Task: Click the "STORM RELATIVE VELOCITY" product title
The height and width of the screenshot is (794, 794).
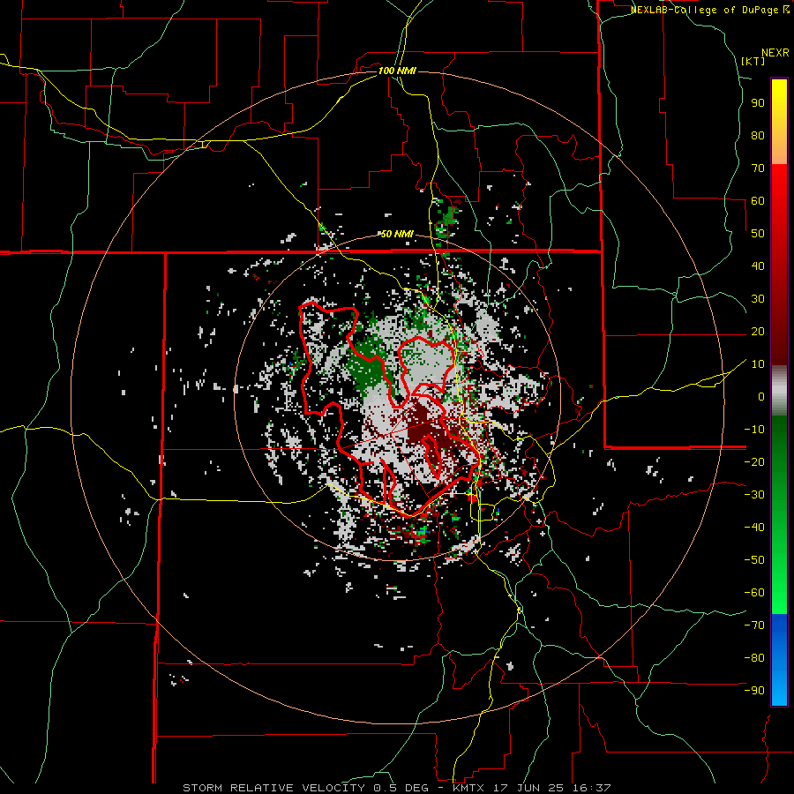Action: [273, 788]
